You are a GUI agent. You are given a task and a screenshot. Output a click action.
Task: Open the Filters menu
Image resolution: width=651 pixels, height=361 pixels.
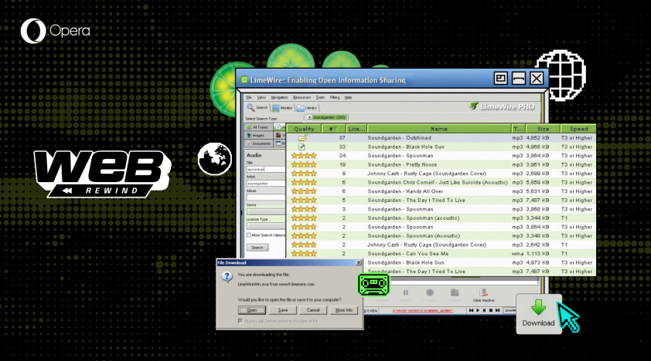pos(335,98)
